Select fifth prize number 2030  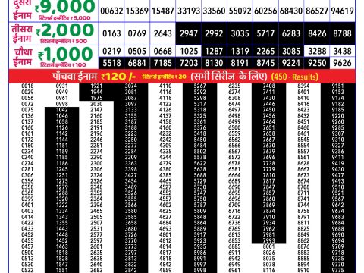[x=96, y=104]
